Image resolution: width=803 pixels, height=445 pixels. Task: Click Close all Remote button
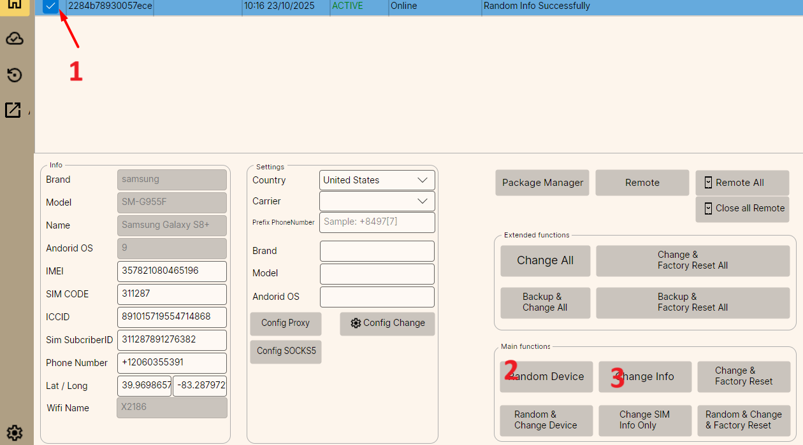[x=742, y=209]
